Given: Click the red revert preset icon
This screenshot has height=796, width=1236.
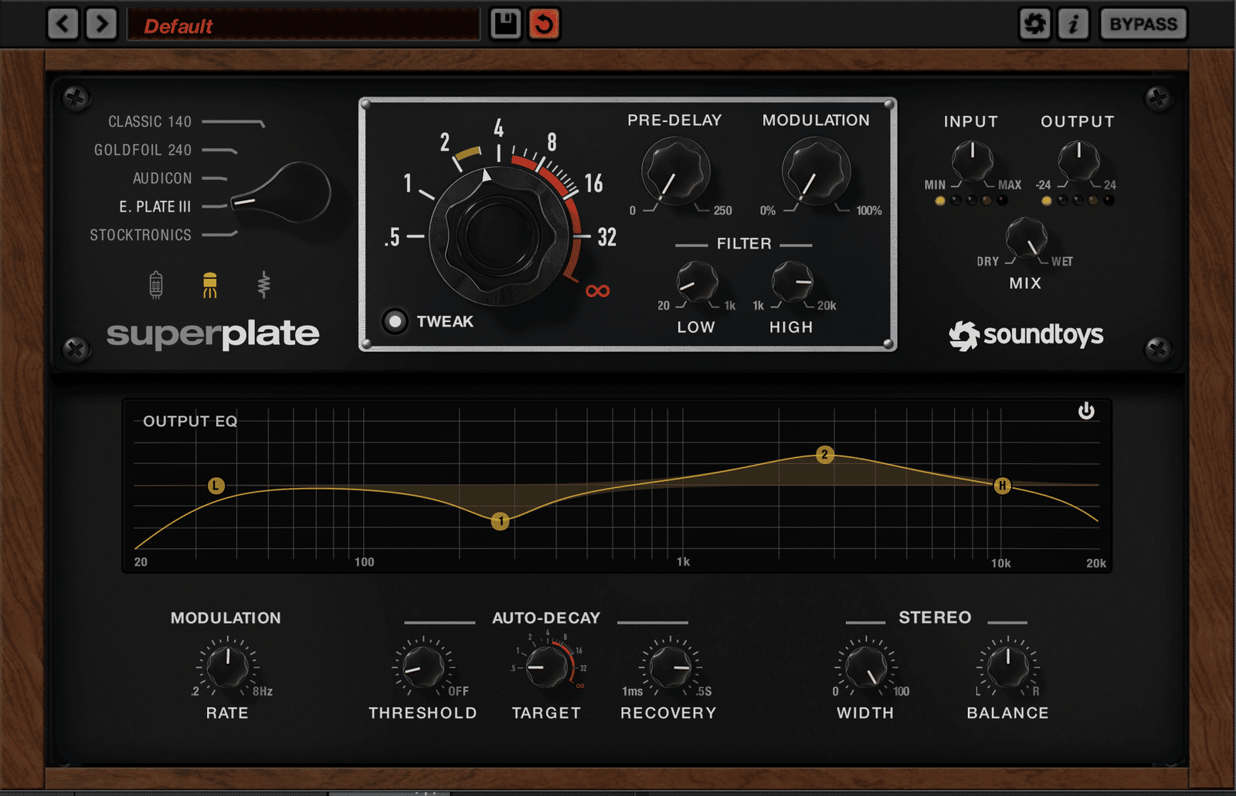Looking at the screenshot, I should [x=543, y=23].
